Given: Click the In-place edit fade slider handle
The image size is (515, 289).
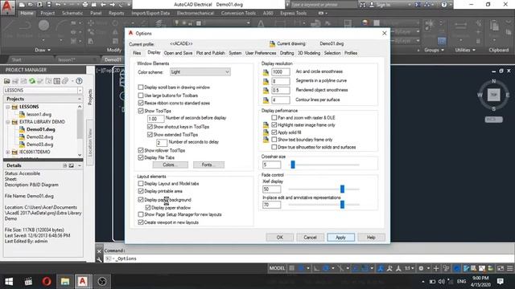Looking at the screenshot, I should [x=342, y=205].
